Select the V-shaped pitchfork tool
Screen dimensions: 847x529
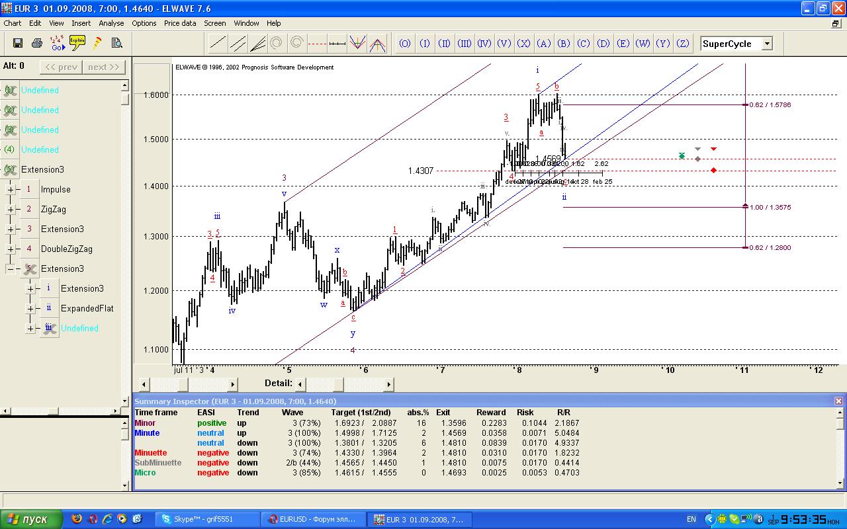click(357, 44)
